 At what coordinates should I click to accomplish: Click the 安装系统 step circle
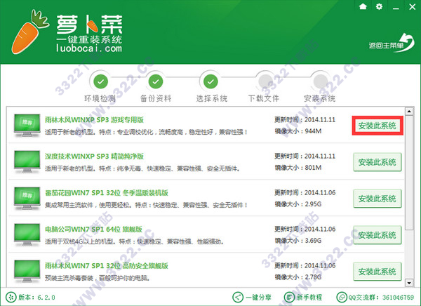[321, 81]
